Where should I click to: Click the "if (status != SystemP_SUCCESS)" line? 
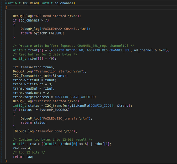(x=41, y=110)
